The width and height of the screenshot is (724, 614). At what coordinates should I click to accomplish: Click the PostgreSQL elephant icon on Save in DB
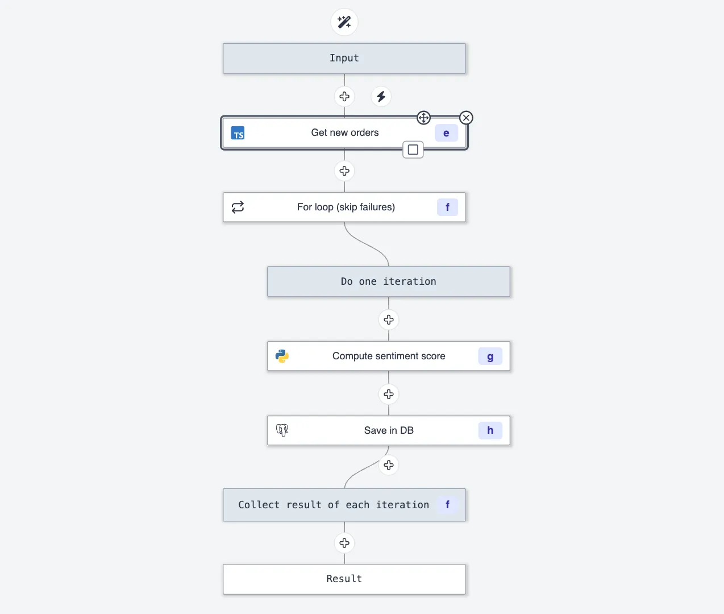coord(282,430)
